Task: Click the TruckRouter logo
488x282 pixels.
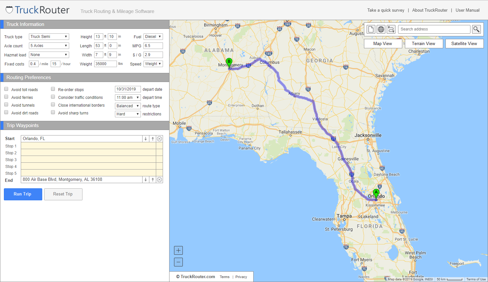Action: point(38,10)
